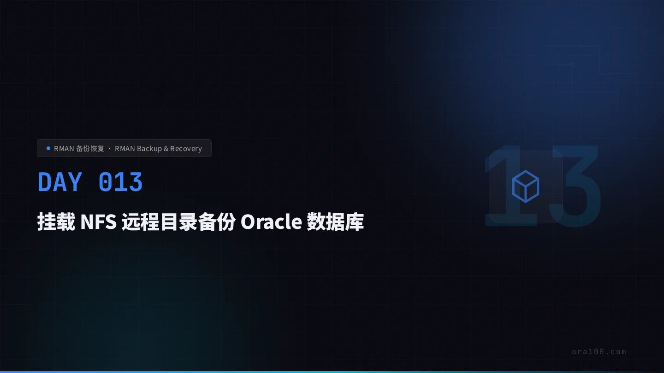The height and width of the screenshot is (373, 664).
Task: Select the word DAY in the blue heading
Action: (59, 182)
